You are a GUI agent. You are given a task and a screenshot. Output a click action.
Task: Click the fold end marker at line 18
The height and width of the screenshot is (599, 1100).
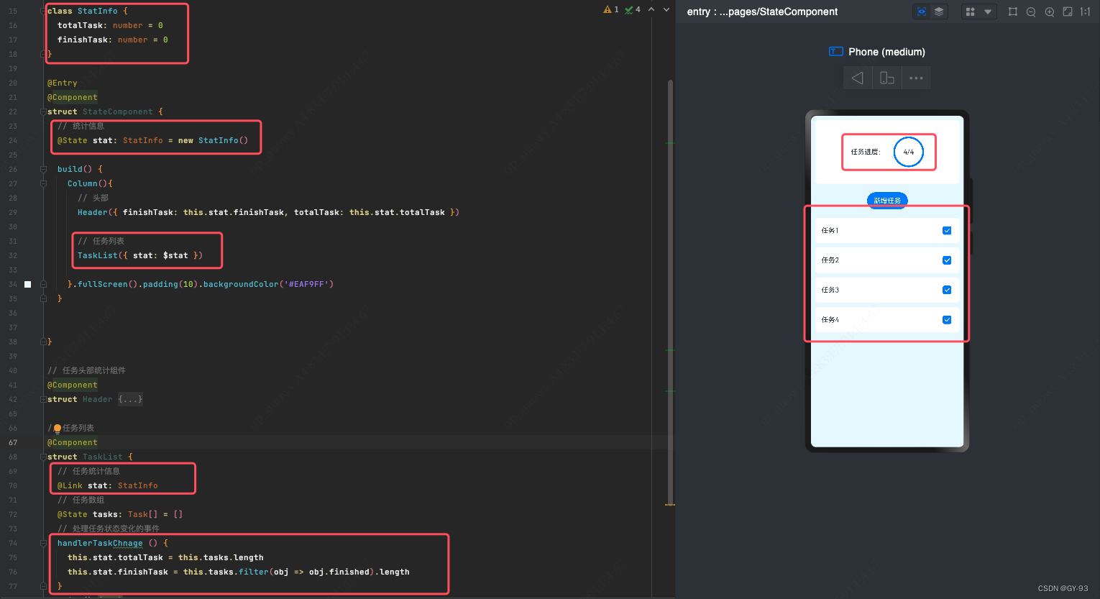tap(43, 54)
